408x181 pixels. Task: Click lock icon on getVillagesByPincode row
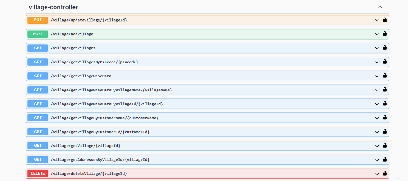[x=385, y=62]
